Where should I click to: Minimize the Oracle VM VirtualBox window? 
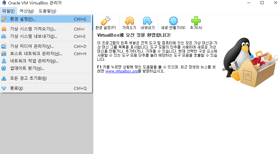pos(249,3)
